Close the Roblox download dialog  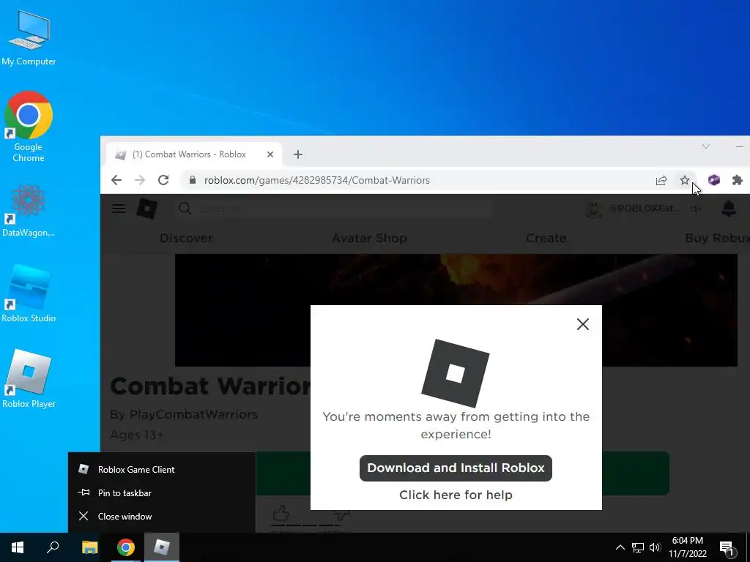pyautogui.click(x=582, y=324)
